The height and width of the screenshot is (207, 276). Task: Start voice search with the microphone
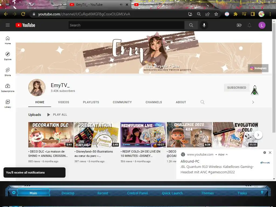coord(204,25)
